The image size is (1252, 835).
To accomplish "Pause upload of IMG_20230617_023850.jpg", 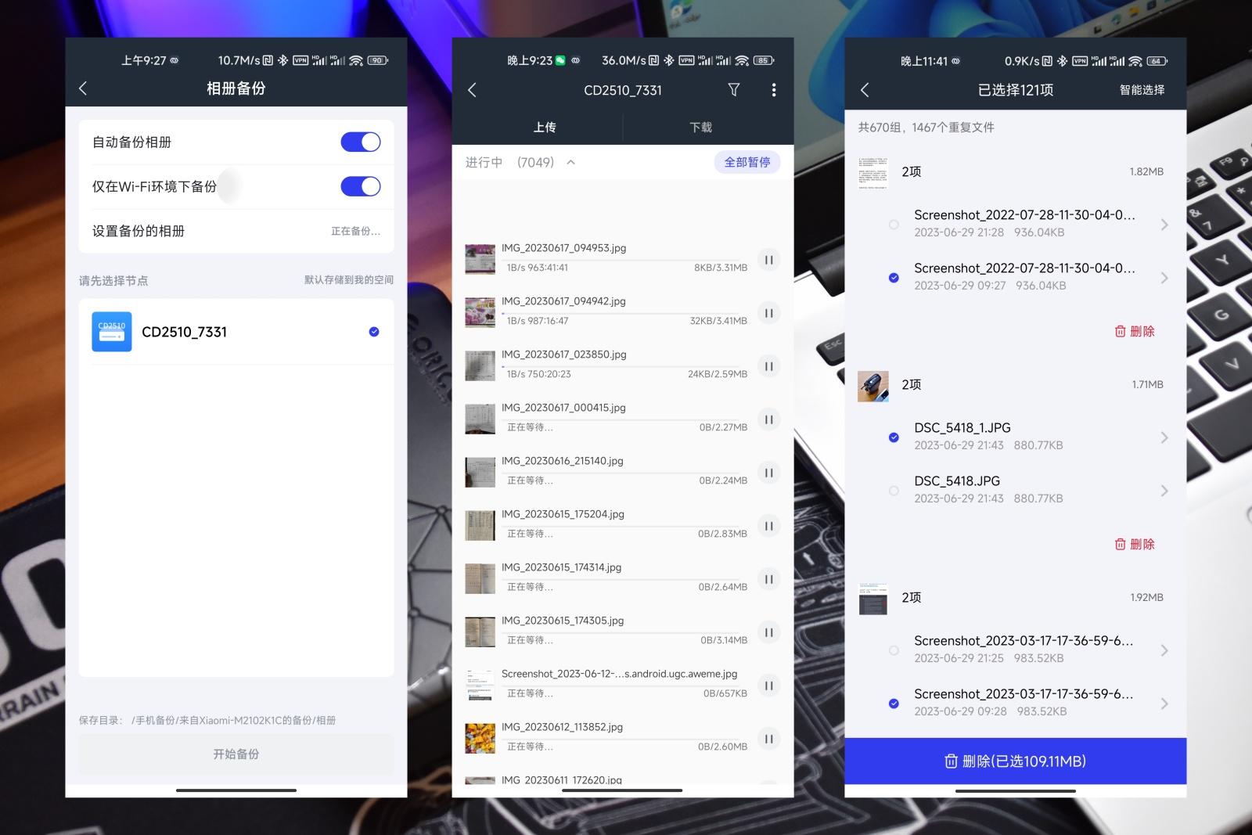I will tap(769, 366).
